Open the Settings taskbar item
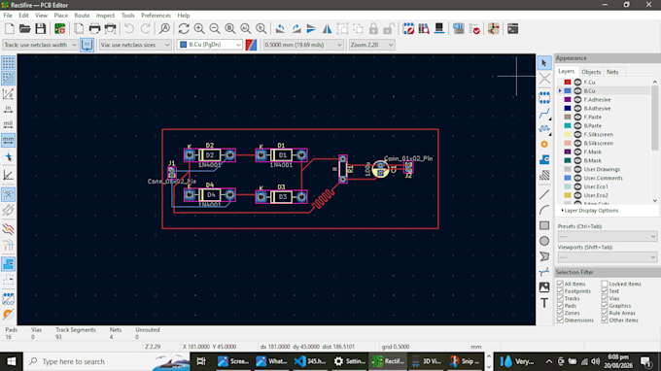 [x=350, y=361]
